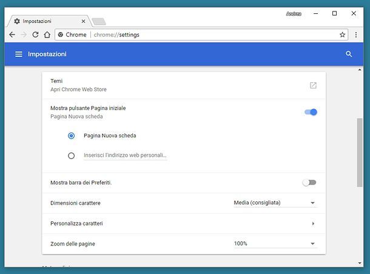Click the Temi row label
Viewport: 370px width, 274px height.
(56, 81)
